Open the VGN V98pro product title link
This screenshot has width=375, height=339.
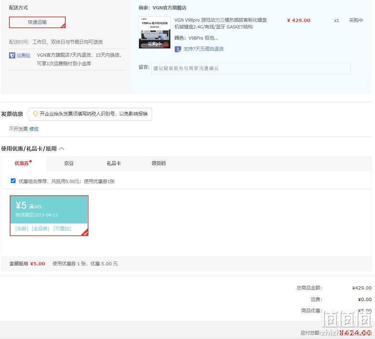(221, 23)
